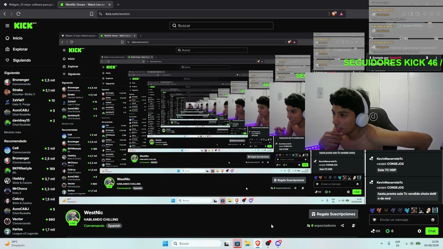Click the 6 espectadores viewer count
The image size is (443, 249).
pyautogui.click(x=322, y=225)
